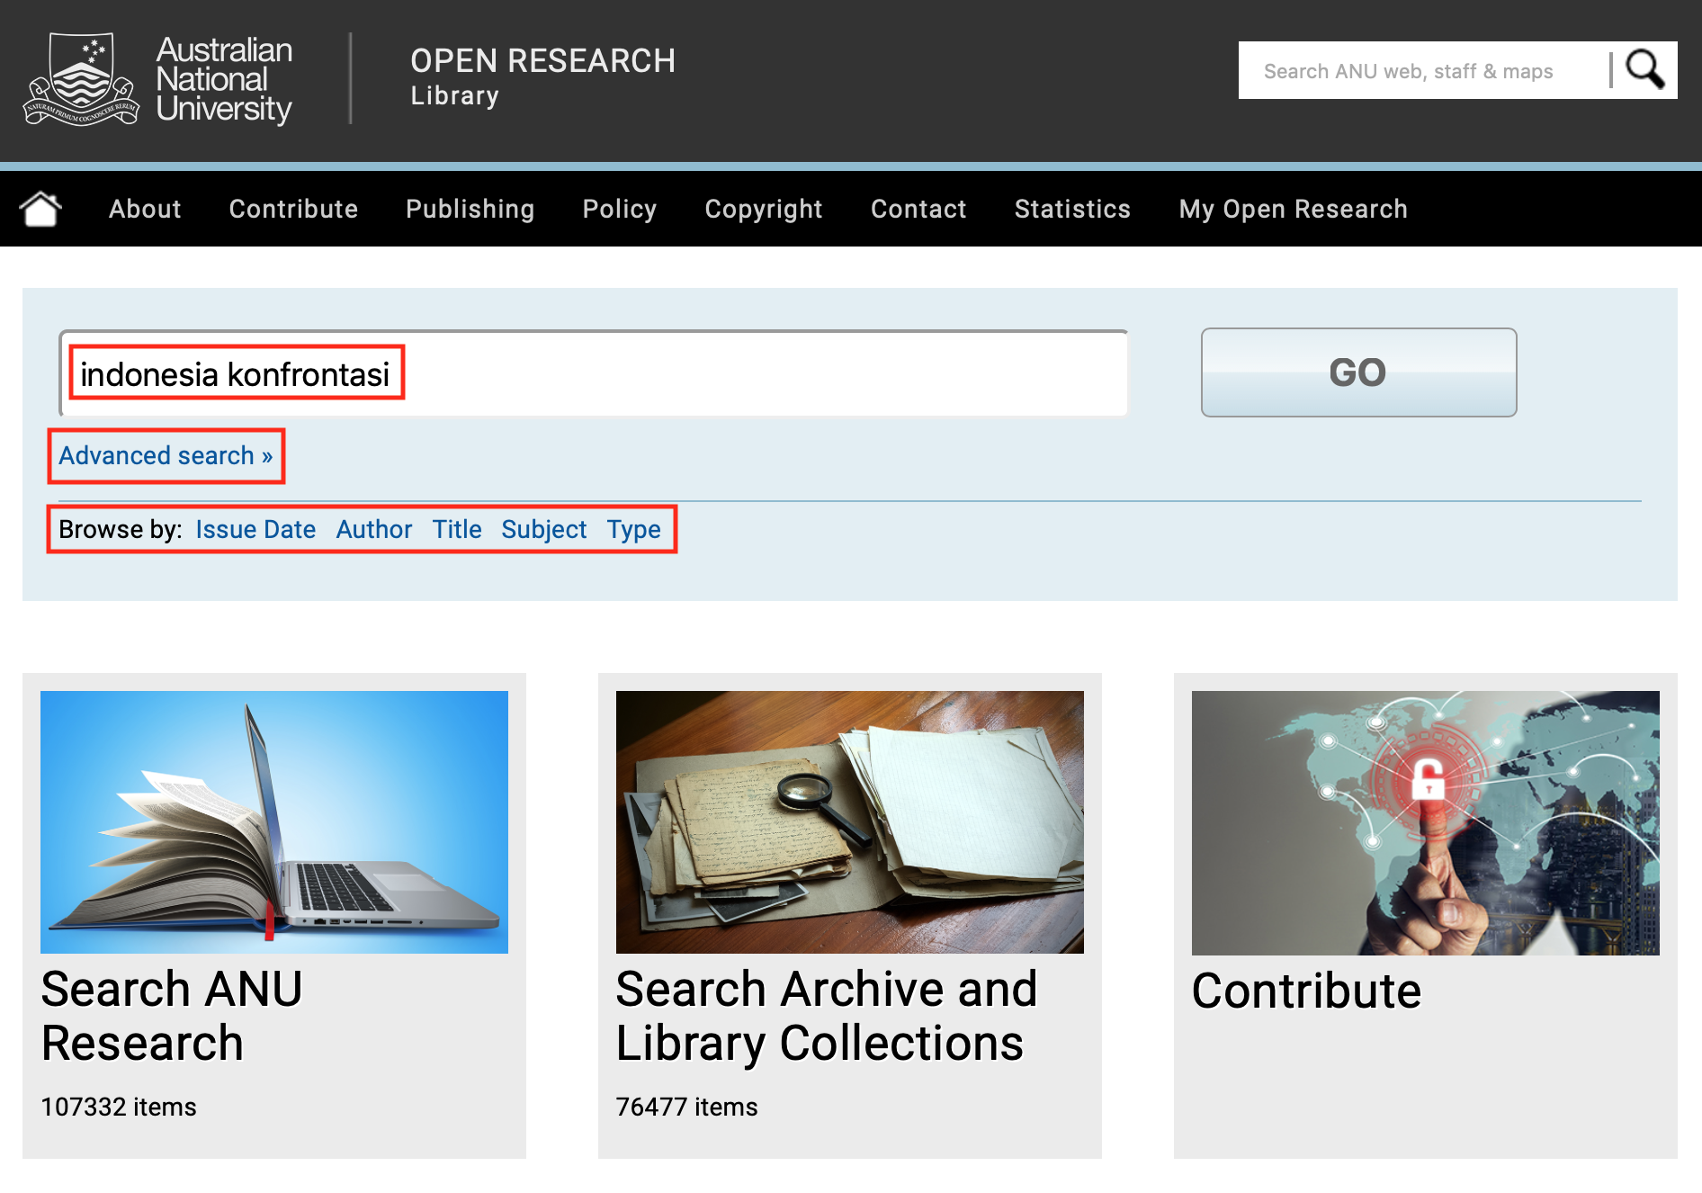Browse by Title
The height and width of the screenshot is (1193, 1702).
[x=457, y=529]
